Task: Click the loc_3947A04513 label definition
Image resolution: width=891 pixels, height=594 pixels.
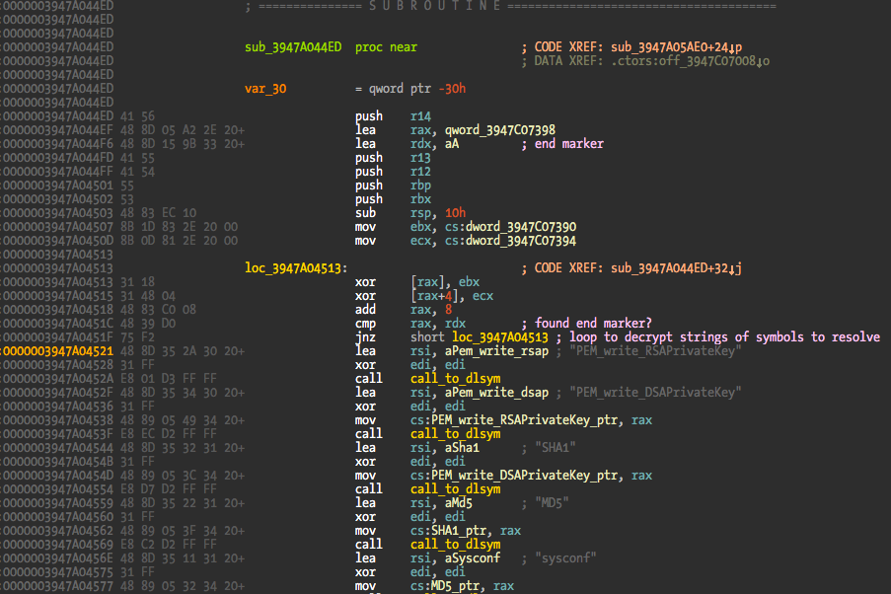Action: 296,268
